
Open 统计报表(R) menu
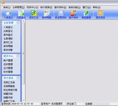46,7
